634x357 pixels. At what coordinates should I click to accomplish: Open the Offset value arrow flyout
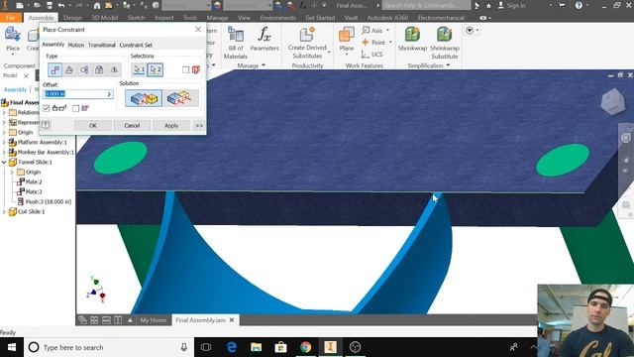pyautogui.click(x=109, y=94)
